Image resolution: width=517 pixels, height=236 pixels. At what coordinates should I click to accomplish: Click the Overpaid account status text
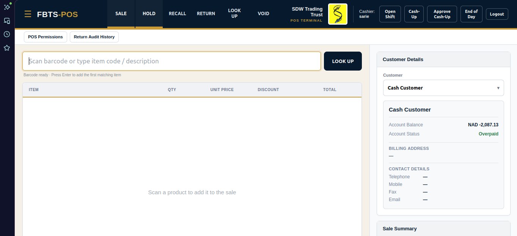coord(489,134)
